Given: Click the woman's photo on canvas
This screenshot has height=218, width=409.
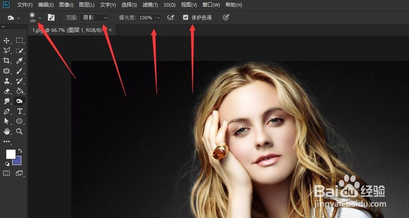Looking at the screenshot, I should [x=240, y=139].
